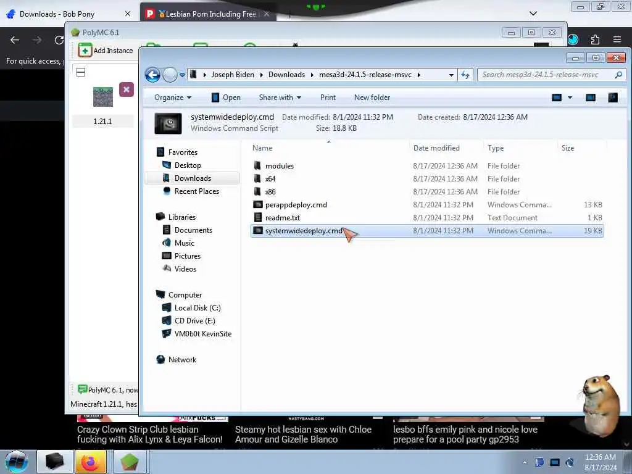Reload the browser page
The image size is (632, 474).
click(x=59, y=40)
